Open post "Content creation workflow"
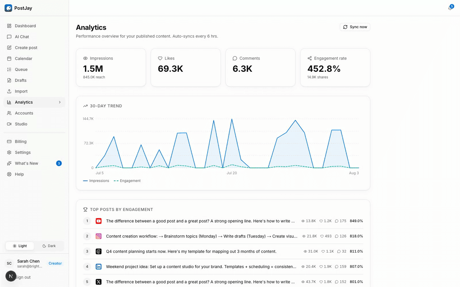460x287 pixels. click(x=202, y=236)
